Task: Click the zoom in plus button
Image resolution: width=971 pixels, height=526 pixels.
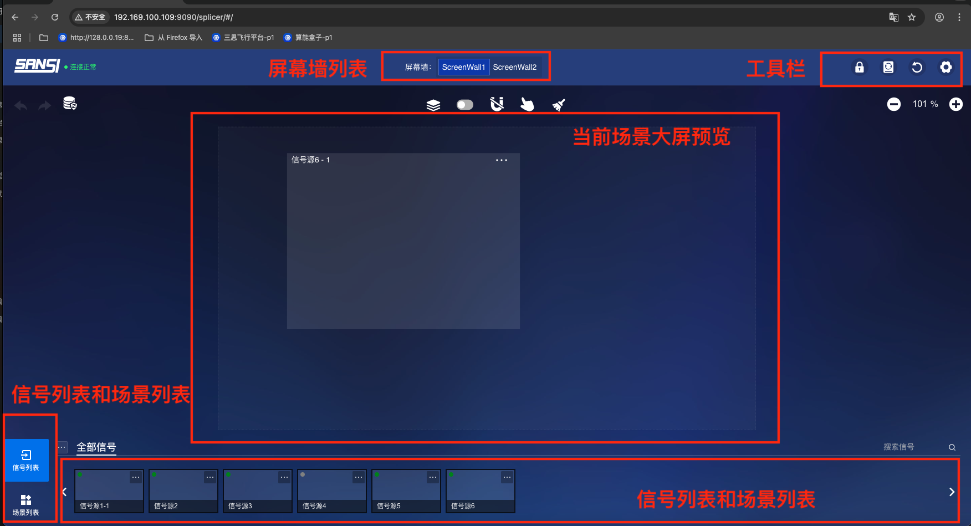Action: [956, 104]
